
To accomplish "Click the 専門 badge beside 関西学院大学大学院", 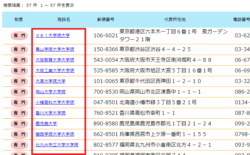I will [19, 134].
